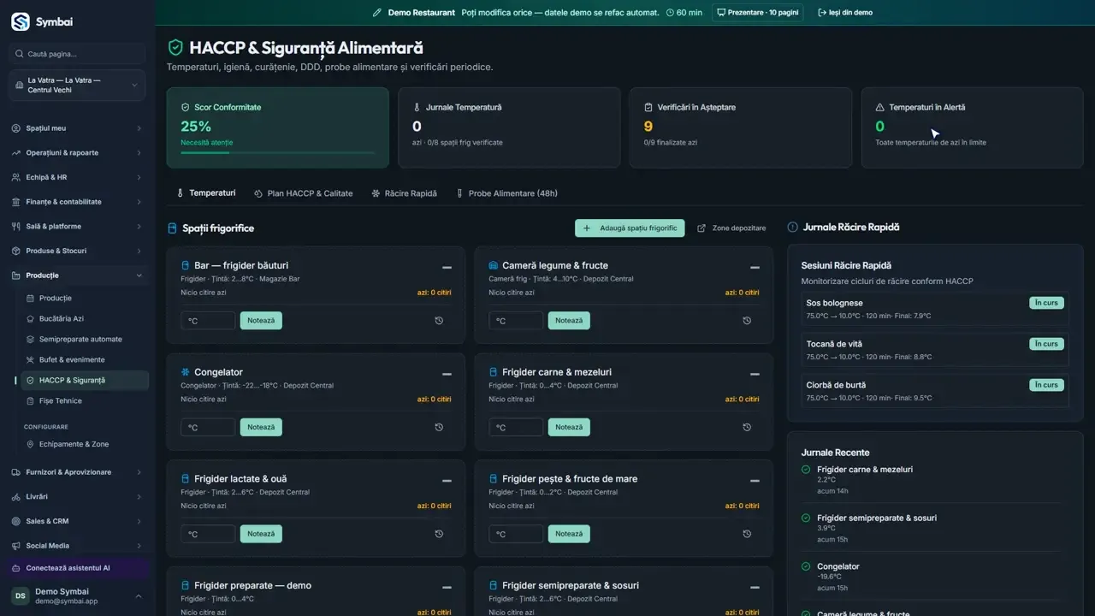Open the Plan HACCP & Calitate tab
The width and height of the screenshot is (1095, 616).
[304, 193]
